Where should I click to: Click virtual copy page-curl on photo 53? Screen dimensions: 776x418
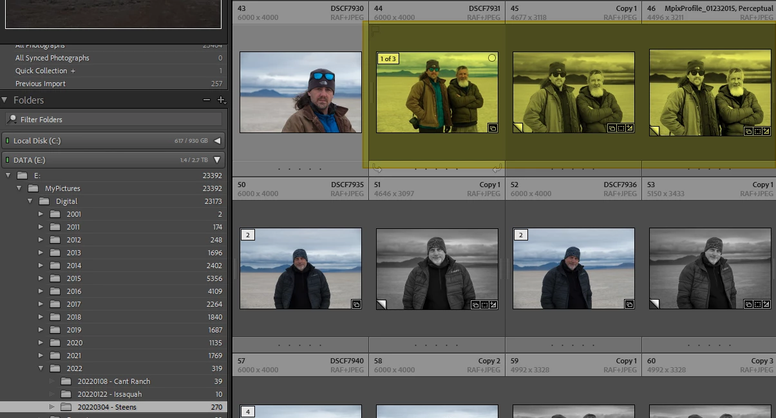point(654,304)
